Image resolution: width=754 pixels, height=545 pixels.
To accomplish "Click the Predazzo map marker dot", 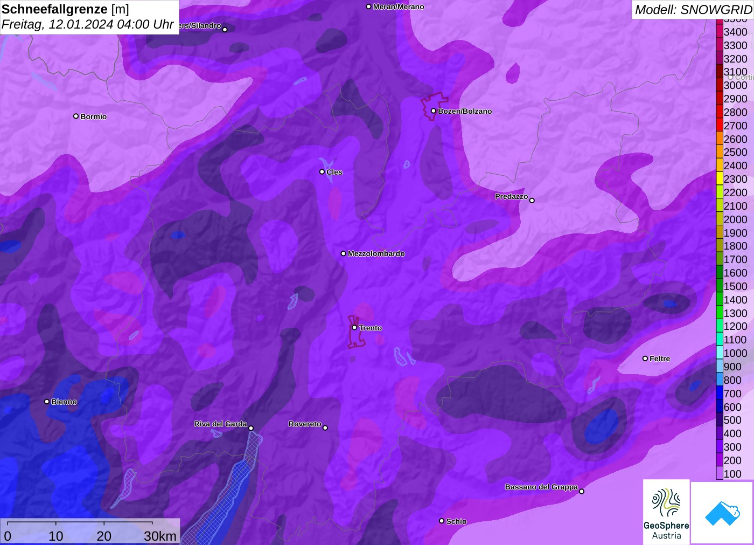I will pyautogui.click(x=532, y=201).
